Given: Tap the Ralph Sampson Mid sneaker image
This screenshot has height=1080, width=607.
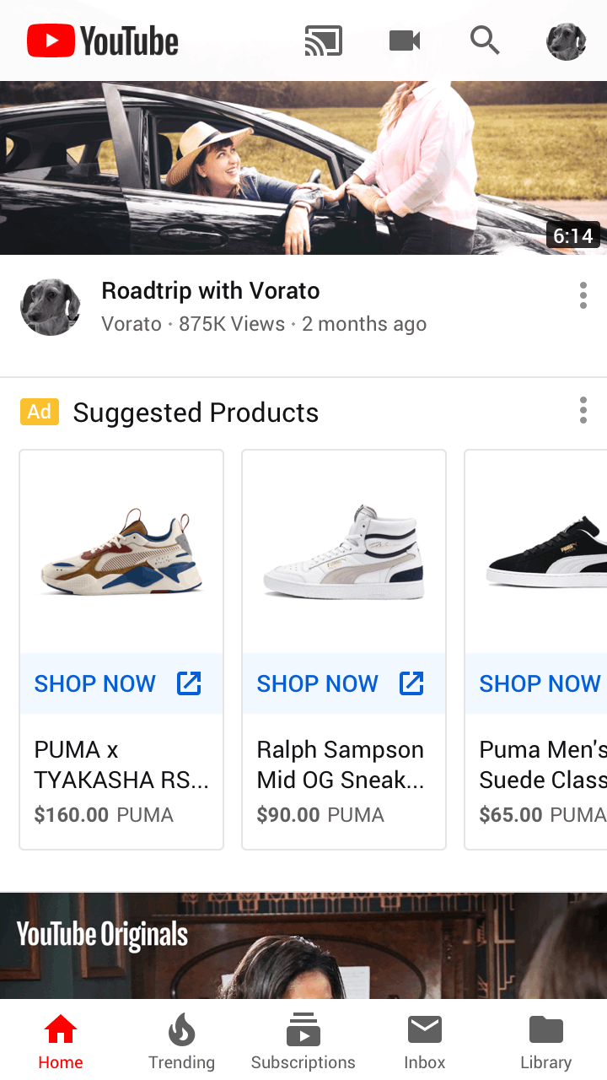Looking at the screenshot, I should [343, 553].
